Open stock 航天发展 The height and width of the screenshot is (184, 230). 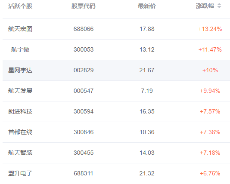click(x=20, y=91)
